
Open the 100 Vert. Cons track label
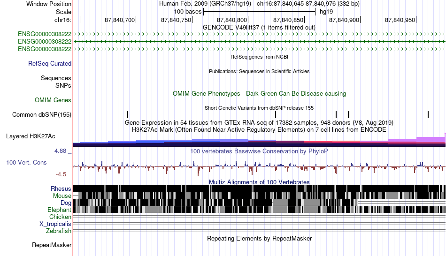[26, 163]
